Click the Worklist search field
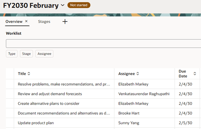The image size is (201, 129). pyautogui.click(x=103, y=44)
